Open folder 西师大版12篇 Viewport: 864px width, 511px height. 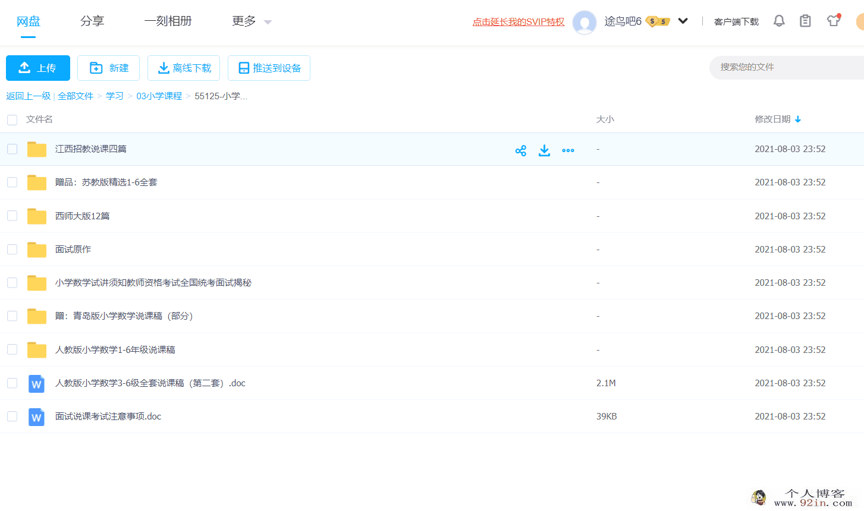(x=83, y=216)
